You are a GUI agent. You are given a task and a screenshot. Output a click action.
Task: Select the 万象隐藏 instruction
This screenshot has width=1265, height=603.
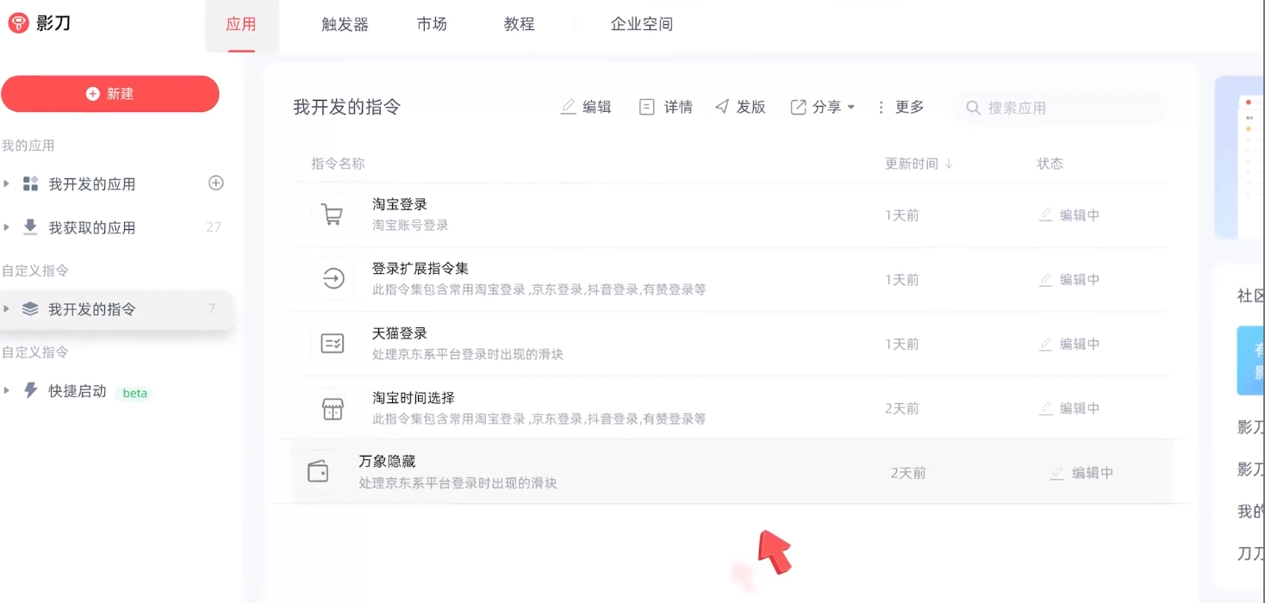point(731,471)
